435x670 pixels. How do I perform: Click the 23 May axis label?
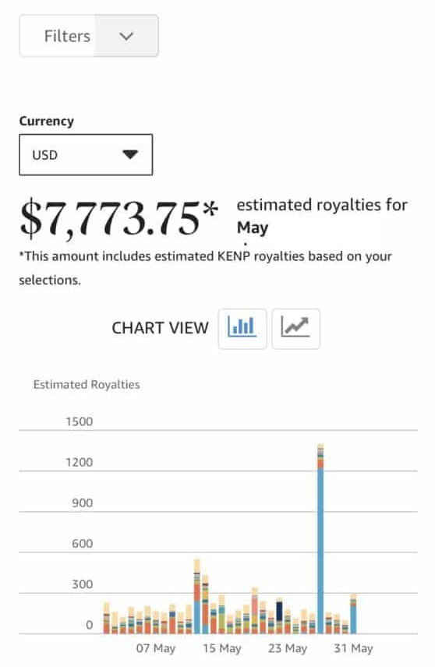[288, 648]
